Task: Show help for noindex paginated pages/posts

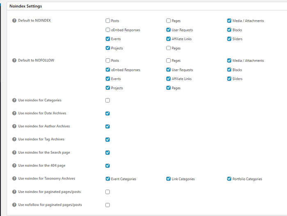Action: point(14,192)
